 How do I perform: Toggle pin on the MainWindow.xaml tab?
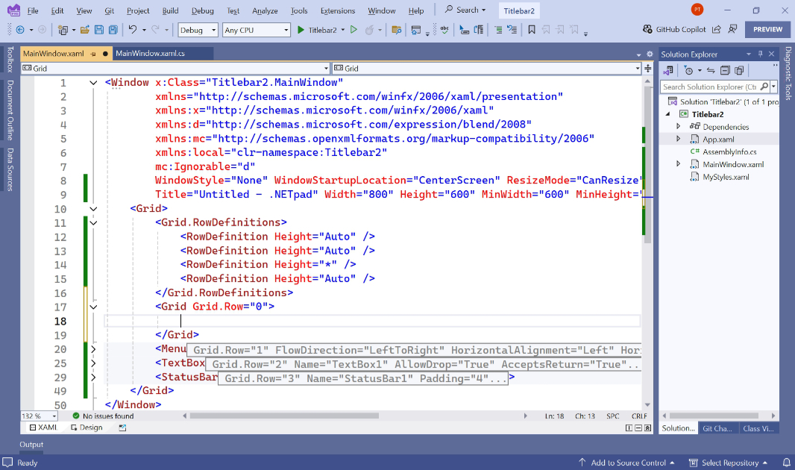click(92, 54)
